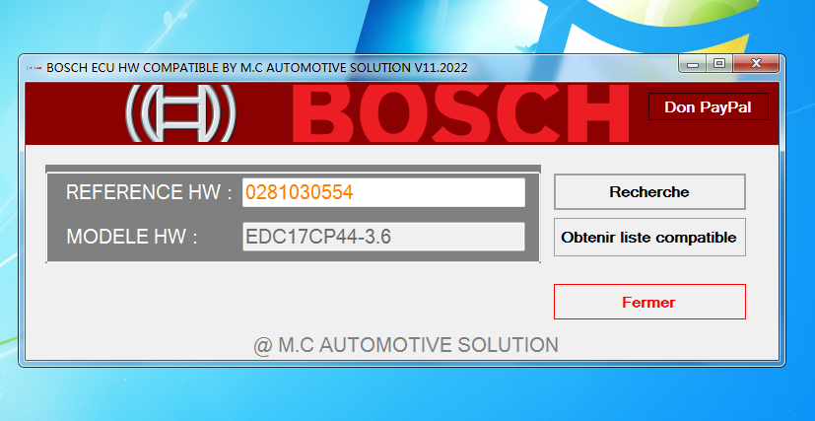Focus the REFERENCE HW input field
The width and height of the screenshot is (815, 421).
point(383,192)
